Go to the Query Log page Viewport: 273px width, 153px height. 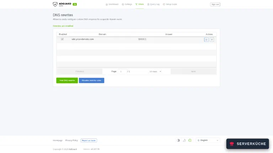(x=154, y=4)
